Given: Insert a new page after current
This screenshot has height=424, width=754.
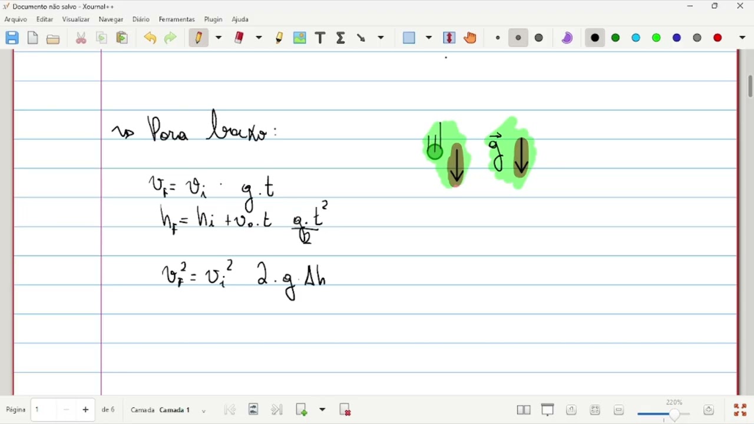Looking at the screenshot, I should (302, 410).
